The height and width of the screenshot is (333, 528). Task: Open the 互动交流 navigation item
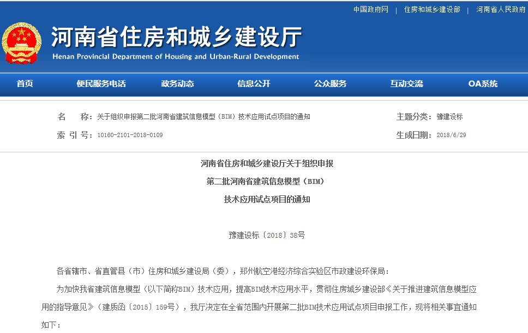click(406, 84)
